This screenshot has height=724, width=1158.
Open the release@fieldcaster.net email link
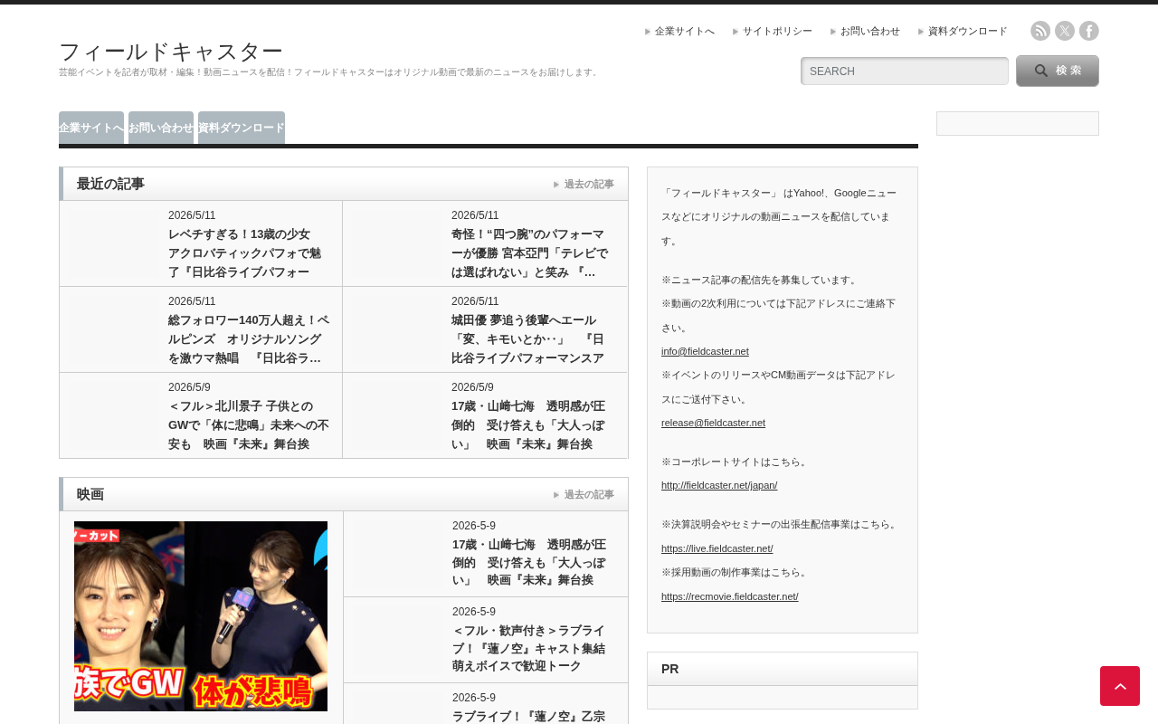(713, 423)
